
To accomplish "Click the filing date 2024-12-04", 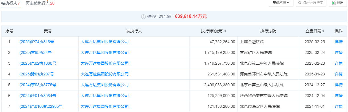I will [x=314, y=96].
